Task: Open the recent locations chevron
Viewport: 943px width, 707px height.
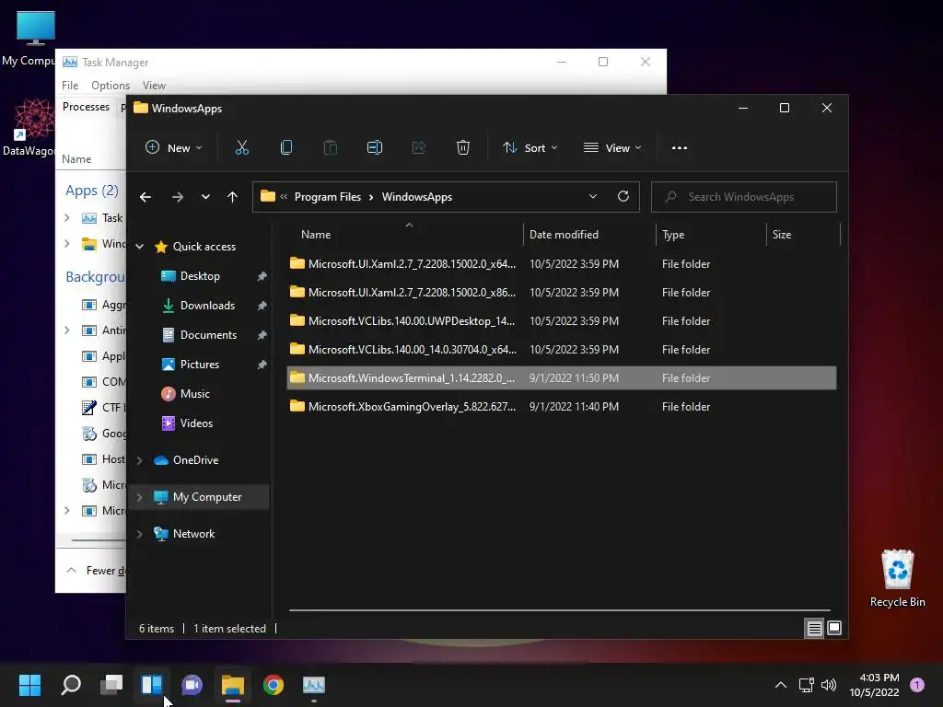Action: click(205, 197)
